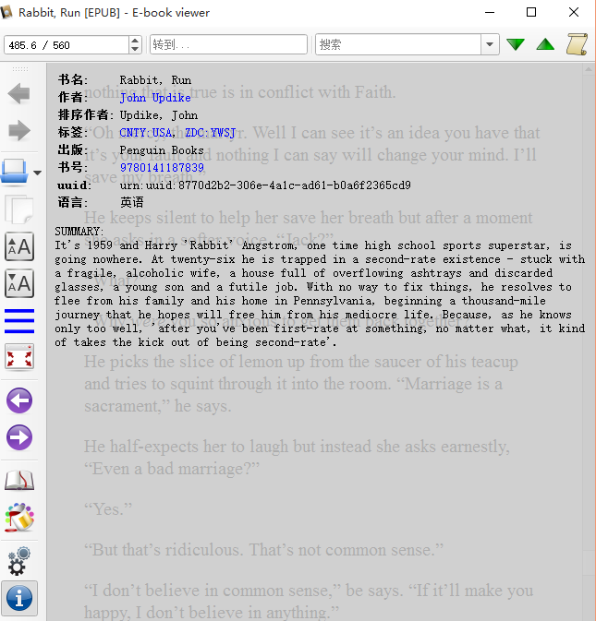Click the uuid urn value text

pyautogui.click(x=265, y=185)
